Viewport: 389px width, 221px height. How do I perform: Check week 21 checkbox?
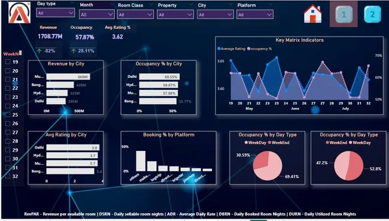point(8,80)
